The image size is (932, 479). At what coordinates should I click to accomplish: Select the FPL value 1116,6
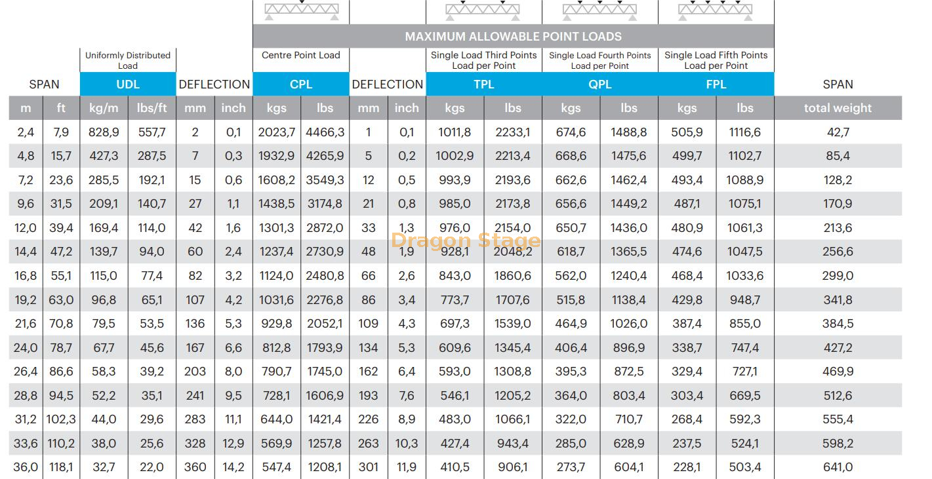[x=745, y=132]
